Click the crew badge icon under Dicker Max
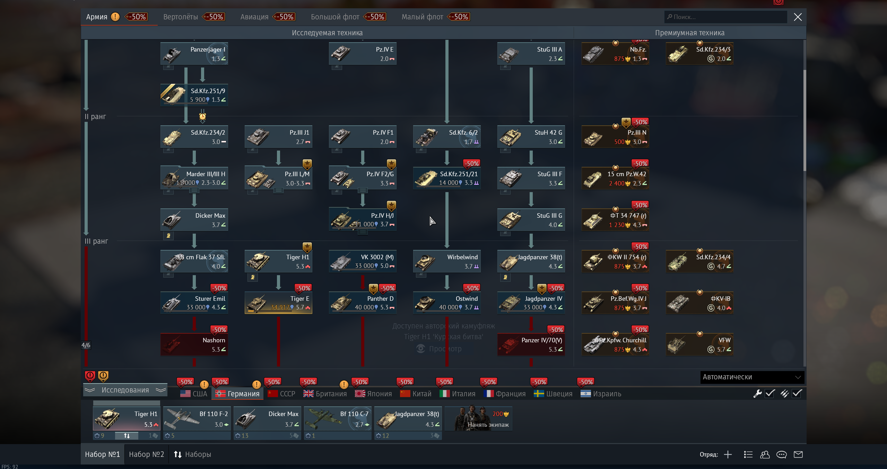The height and width of the screenshot is (469, 887). pos(168,236)
